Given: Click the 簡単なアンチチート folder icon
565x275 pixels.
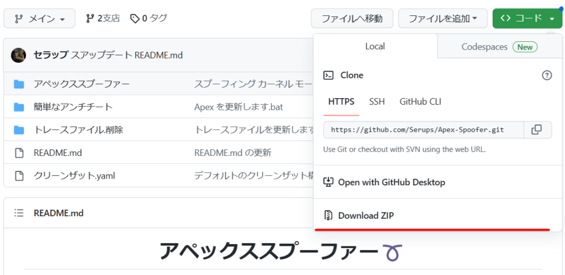Looking at the screenshot, I should point(19,107).
